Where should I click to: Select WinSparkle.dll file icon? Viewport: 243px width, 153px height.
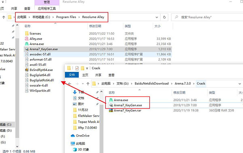(x=27, y=90)
